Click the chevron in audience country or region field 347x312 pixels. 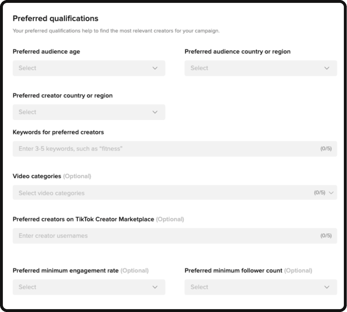point(327,68)
